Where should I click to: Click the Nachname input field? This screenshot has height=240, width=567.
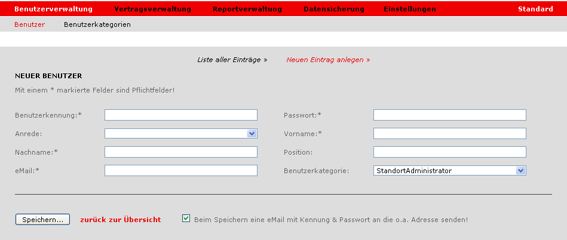tap(181, 152)
